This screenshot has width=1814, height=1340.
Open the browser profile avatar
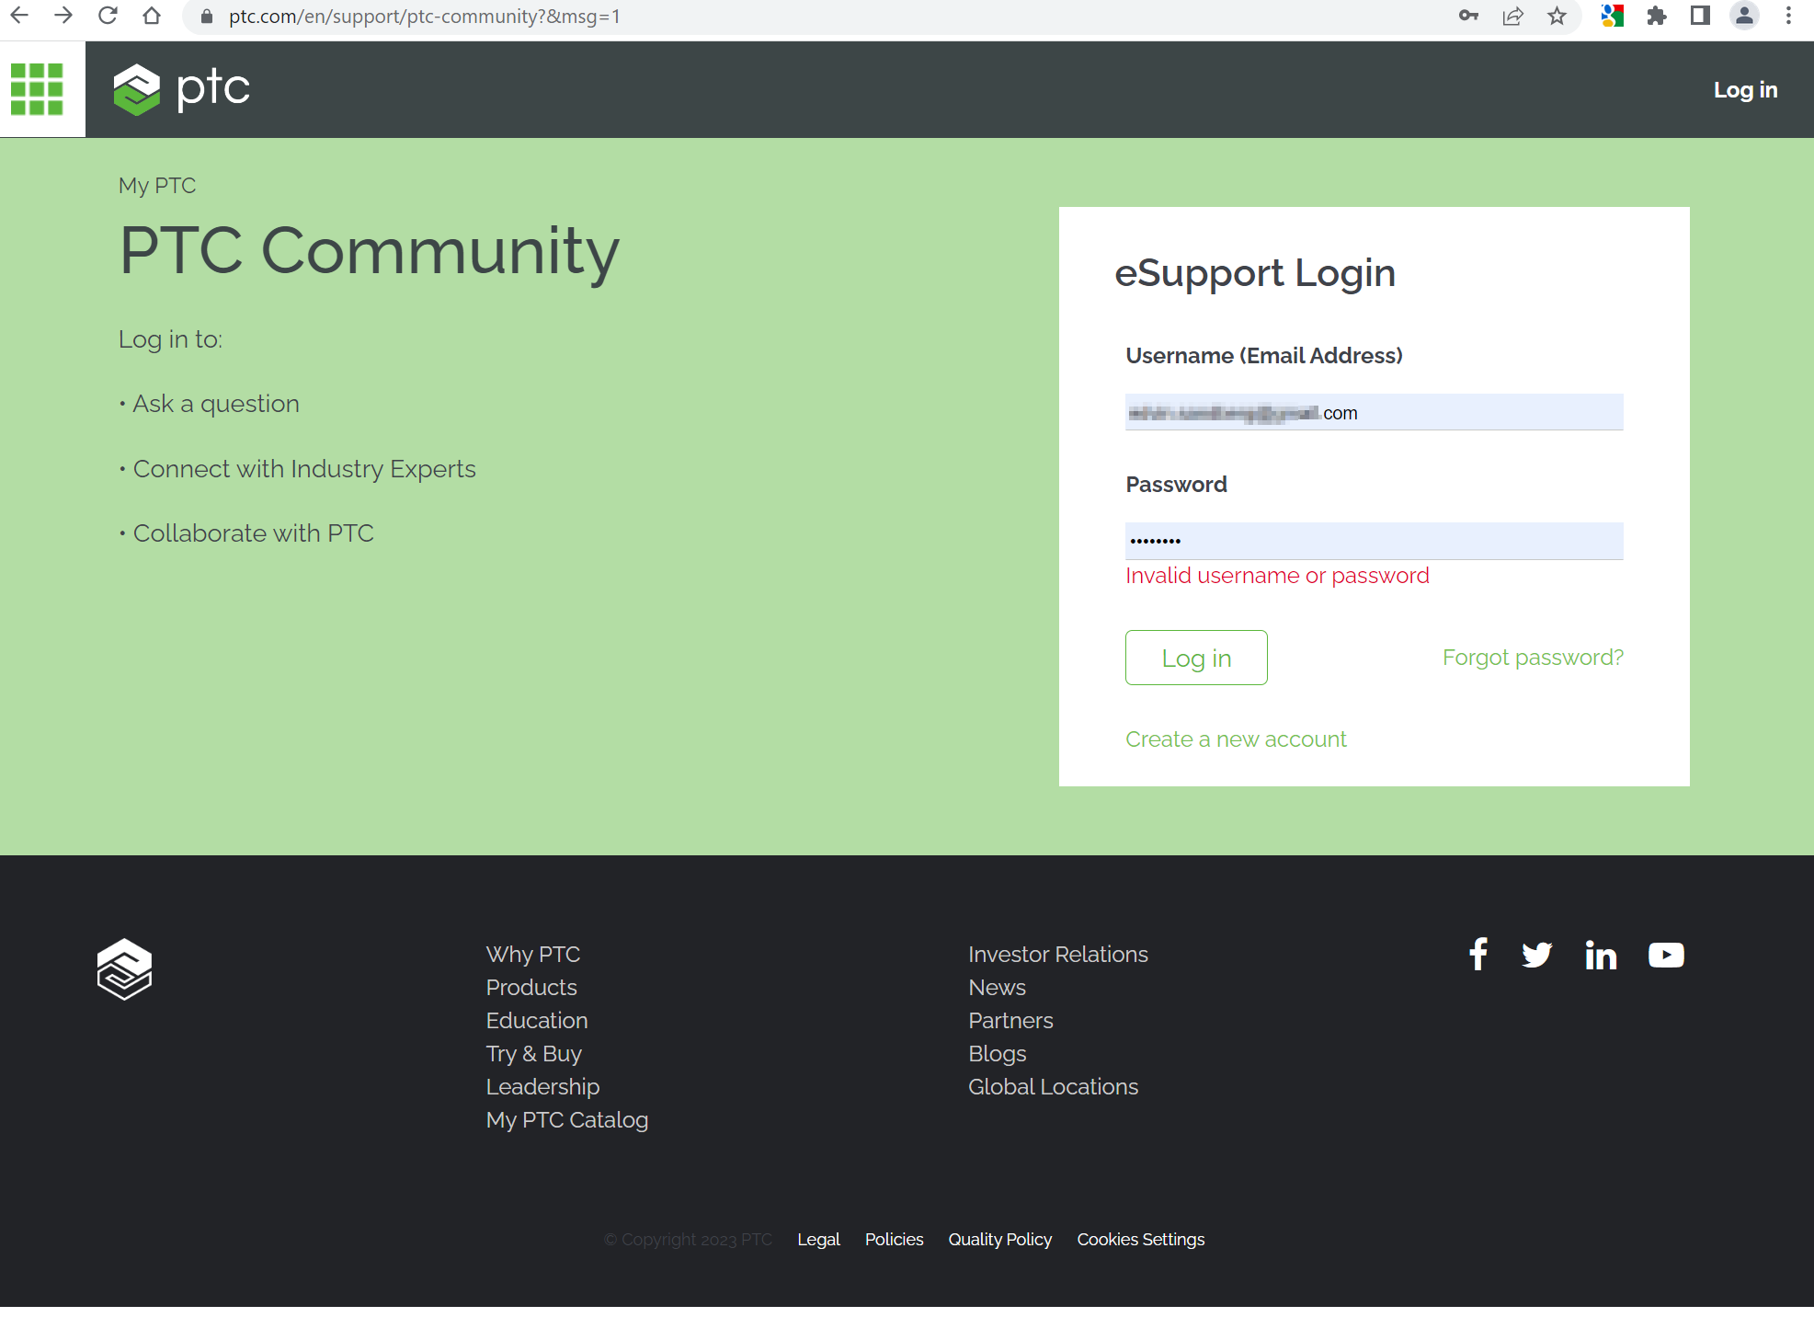click(x=1744, y=16)
